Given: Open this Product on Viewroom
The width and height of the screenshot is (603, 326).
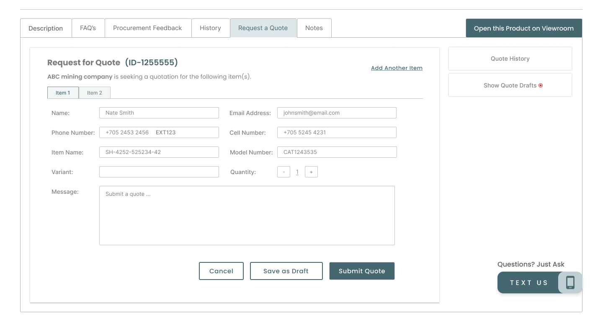Looking at the screenshot, I should click(x=523, y=28).
